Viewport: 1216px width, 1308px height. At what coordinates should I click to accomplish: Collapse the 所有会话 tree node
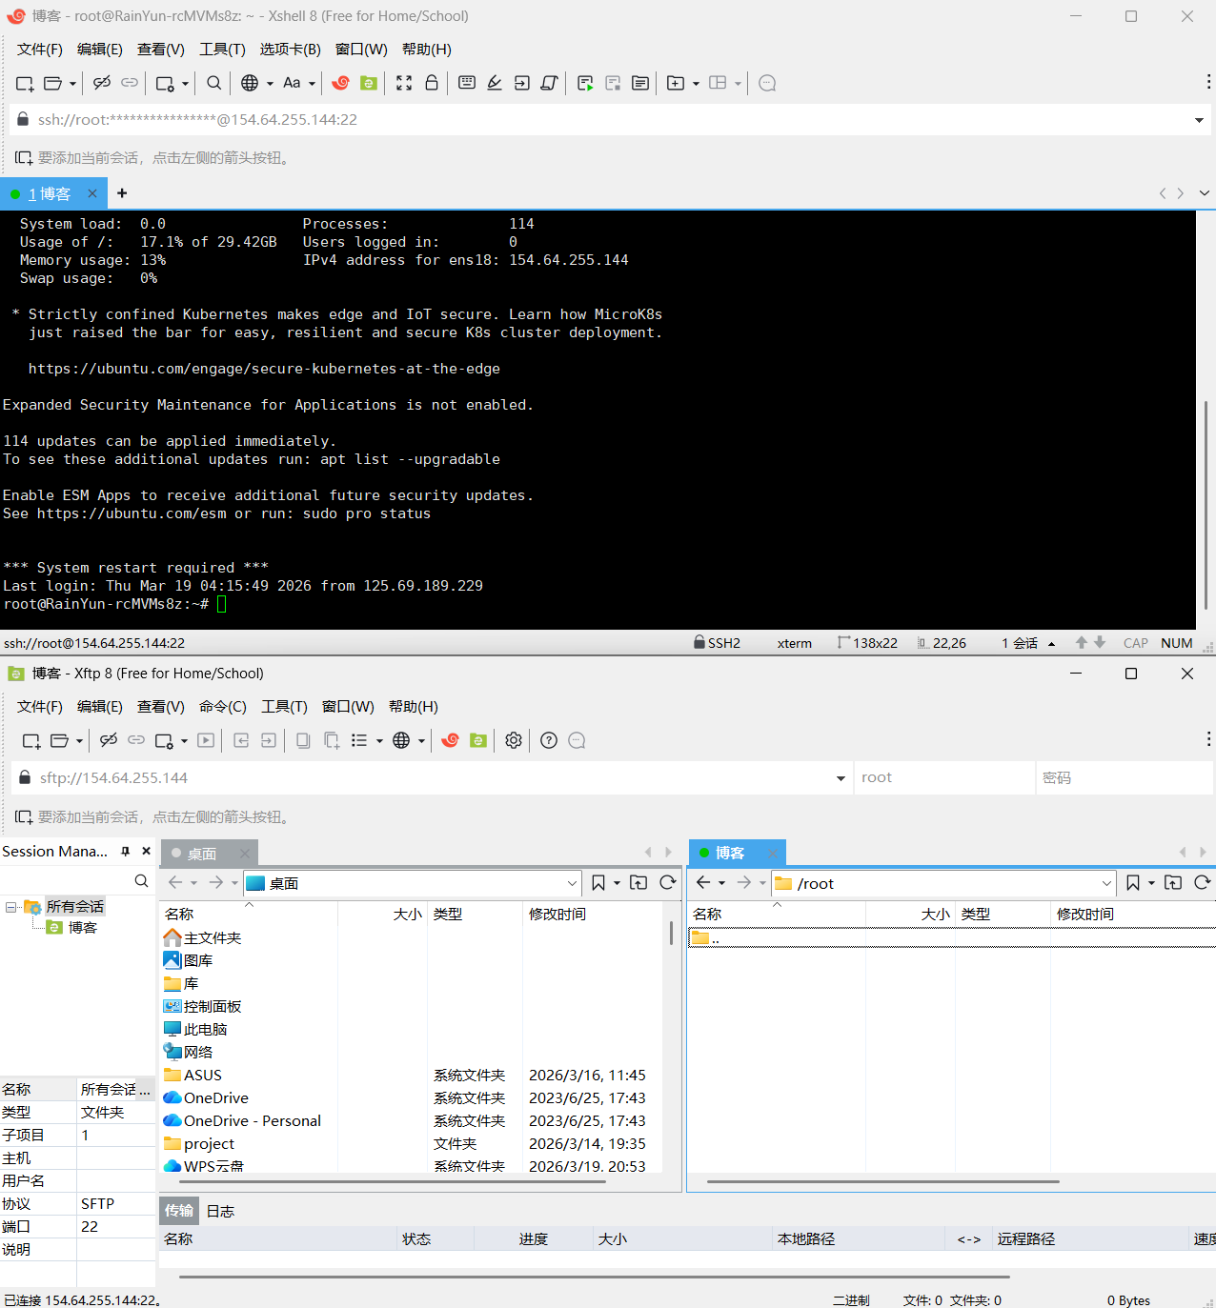click(x=11, y=907)
